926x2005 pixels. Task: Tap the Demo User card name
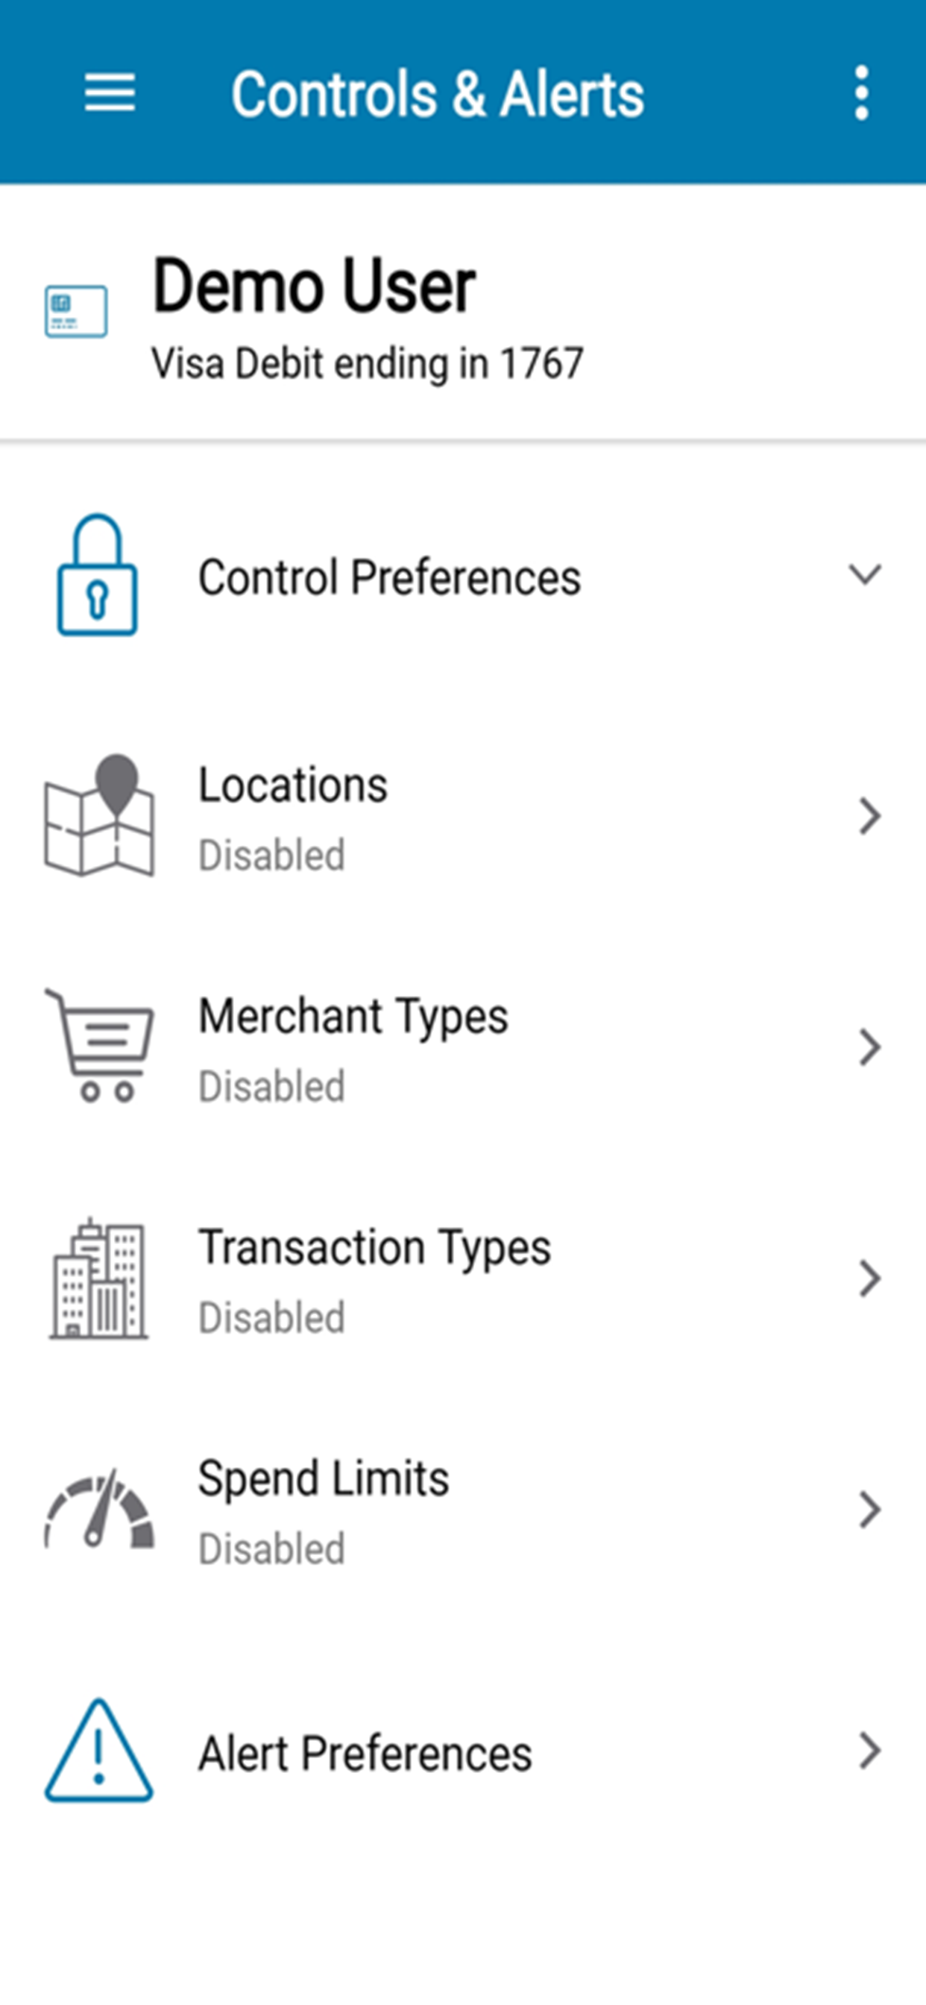314,286
